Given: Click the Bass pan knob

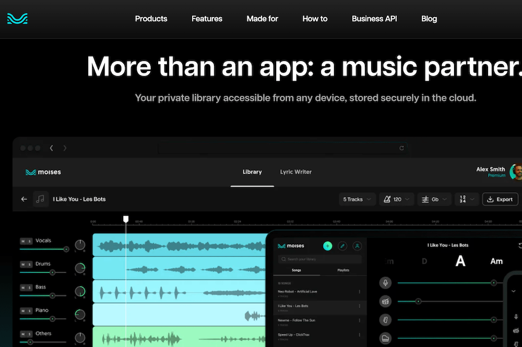Looking at the screenshot, I should pyautogui.click(x=80, y=291).
